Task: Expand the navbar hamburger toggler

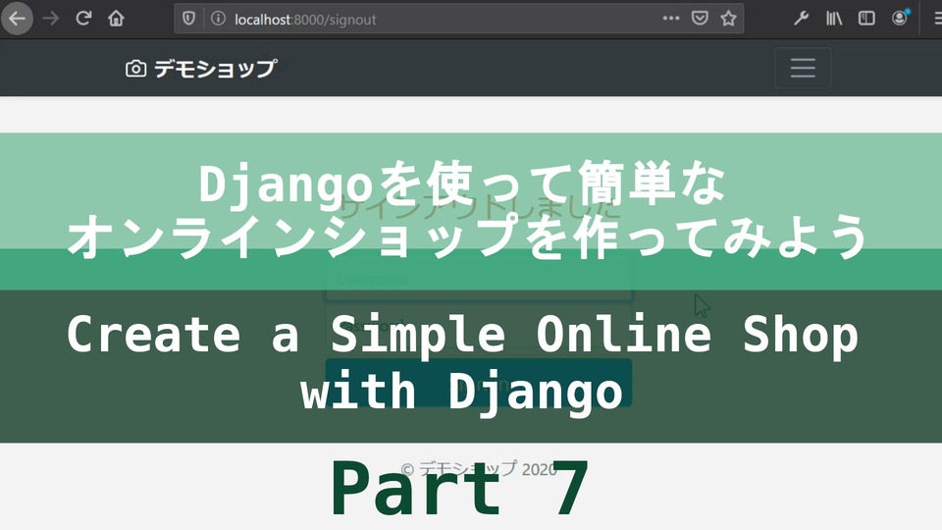Action: tap(803, 68)
